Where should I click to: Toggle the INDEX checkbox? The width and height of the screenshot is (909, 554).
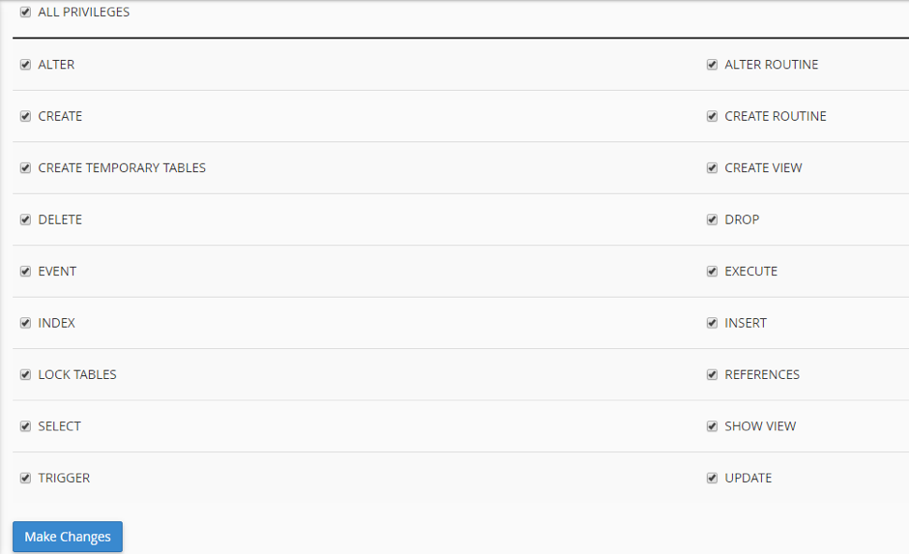pyautogui.click(x=25, y=323)
